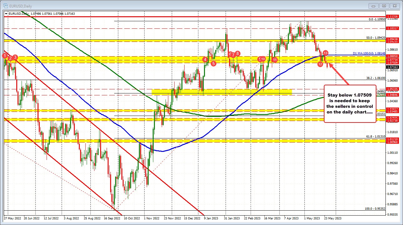This screenshot has width=403, height=225.
Task: Click marker 12 at the recent pullback low
Action: pyautogui.click(x=320, y=64)
